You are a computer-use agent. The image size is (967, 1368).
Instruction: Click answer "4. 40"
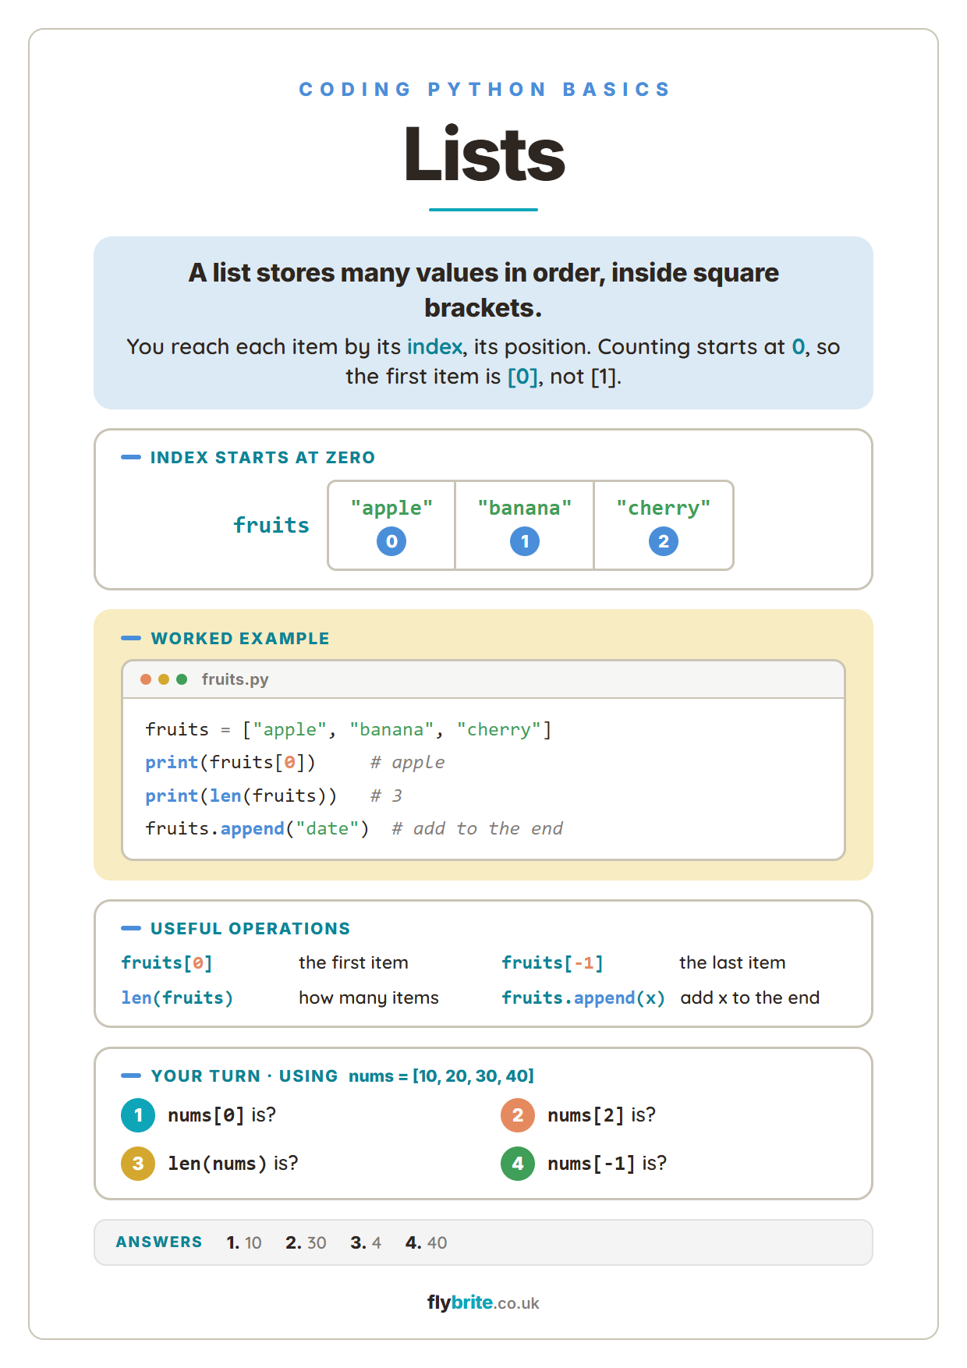point(427,1243)
